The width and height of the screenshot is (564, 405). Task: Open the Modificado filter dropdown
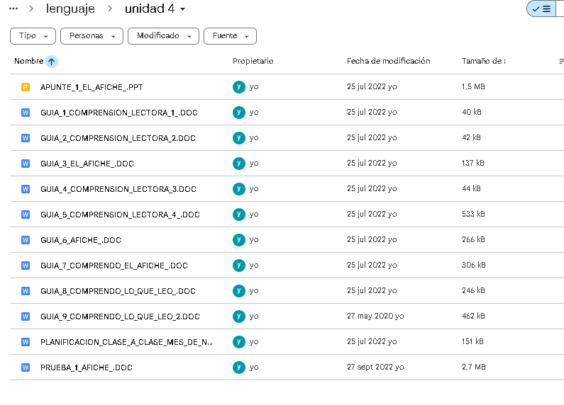[x=163, y=36]
